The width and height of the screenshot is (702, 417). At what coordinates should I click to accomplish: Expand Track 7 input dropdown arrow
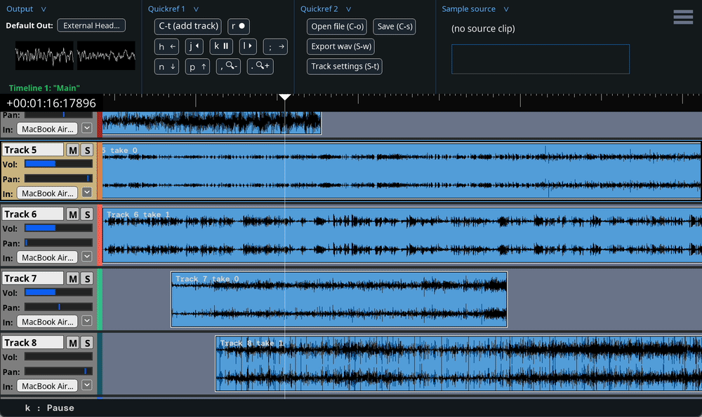tap(87, 322)
